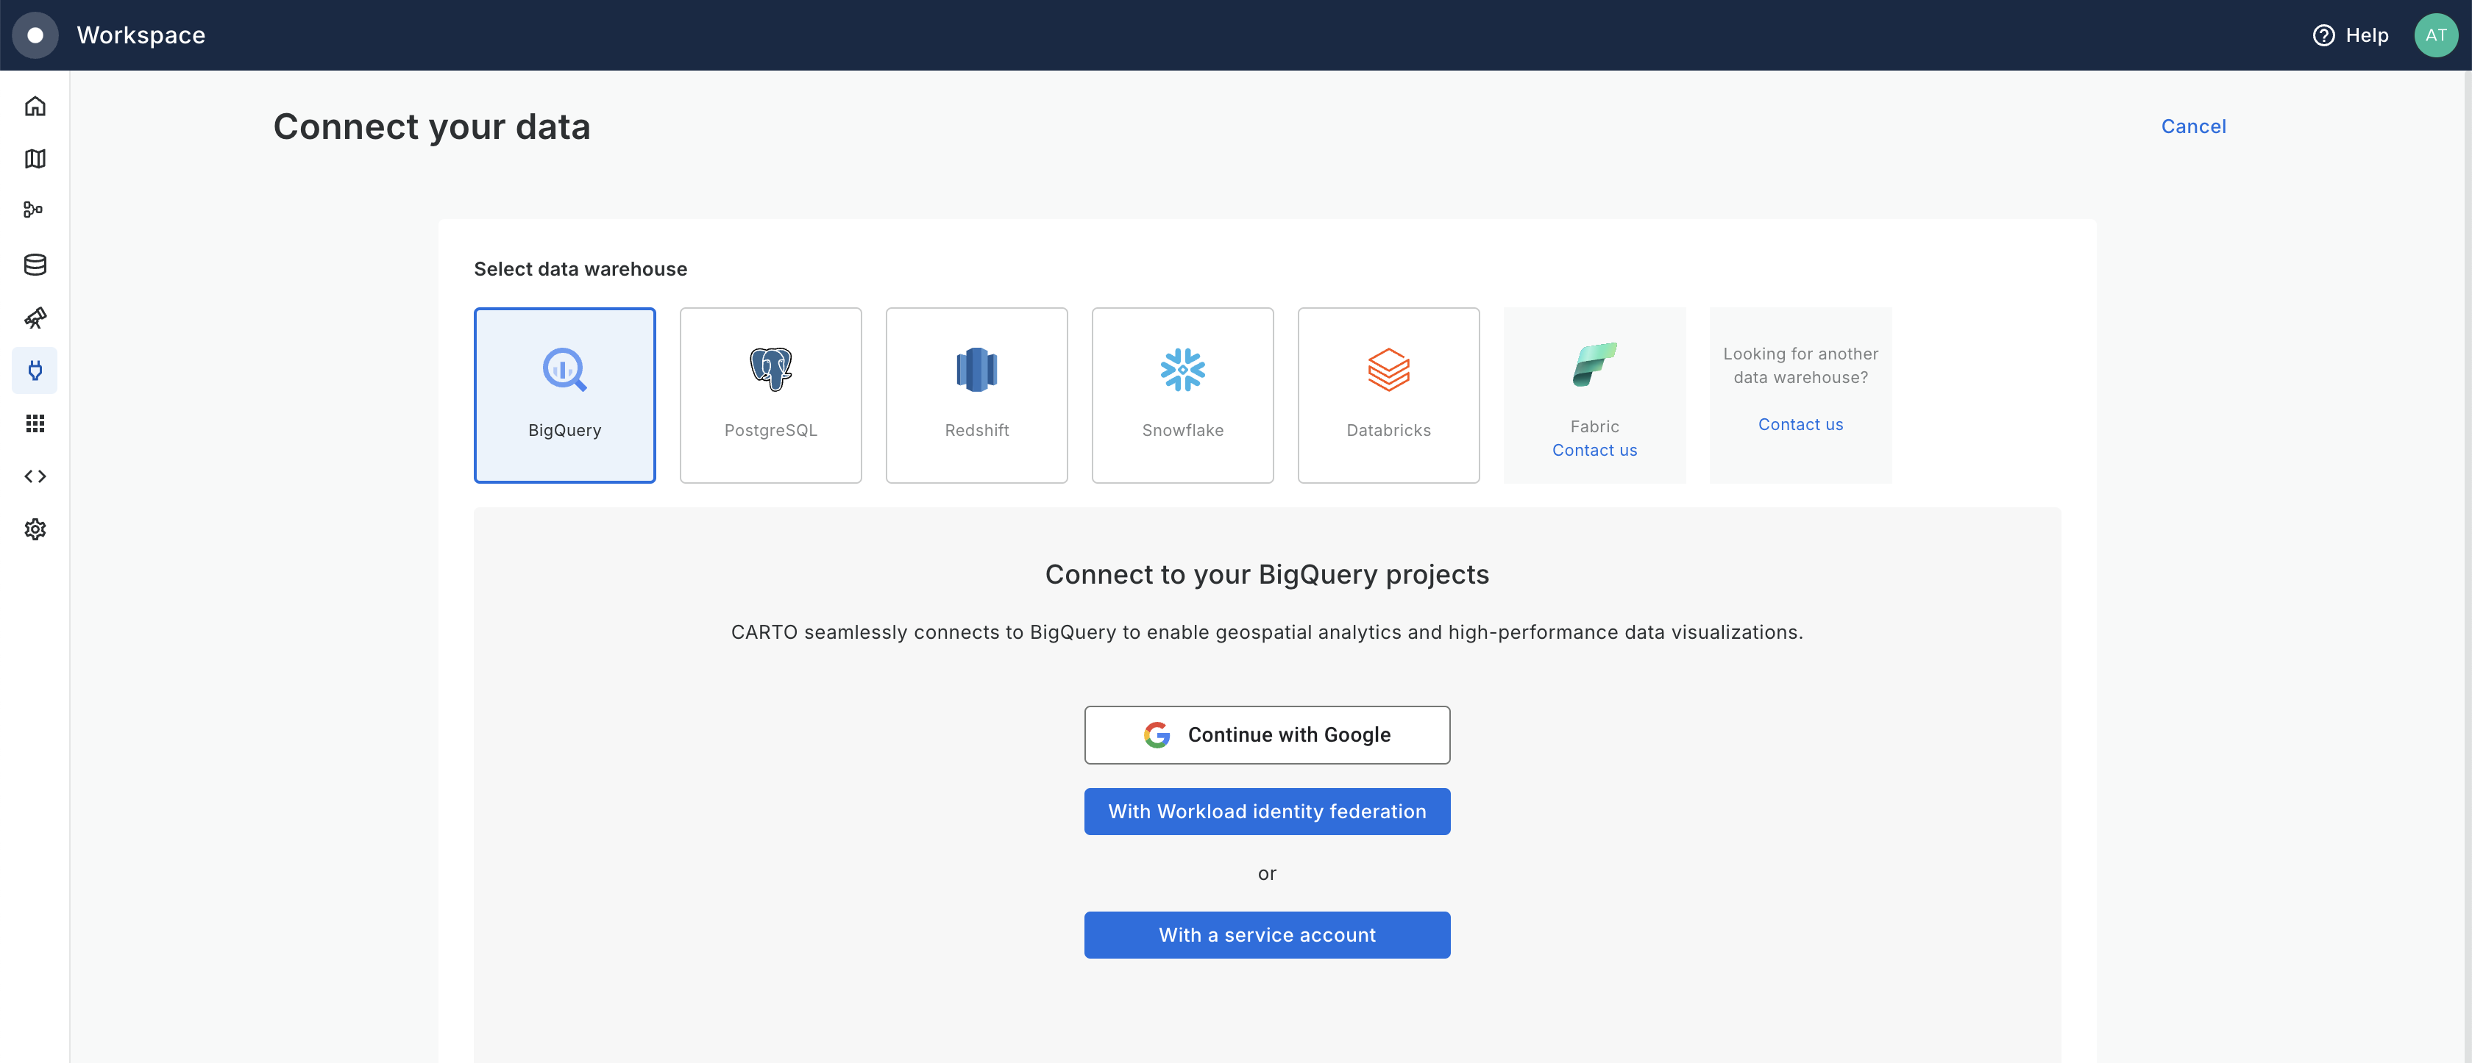The image size is (2472, 1063).
Task: Open the Data Explorer database icon
Action: click(35, 265)
